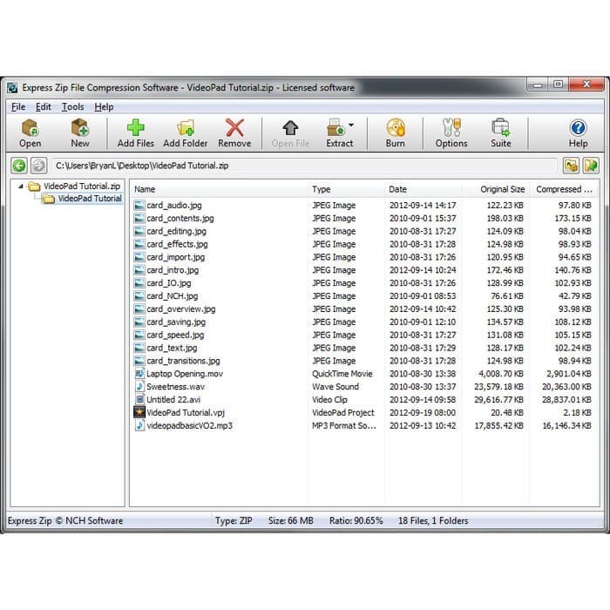This screenshot has width=610, height=610.
Task: Click the Extract toolbar icon
Action: click(335, 128)
